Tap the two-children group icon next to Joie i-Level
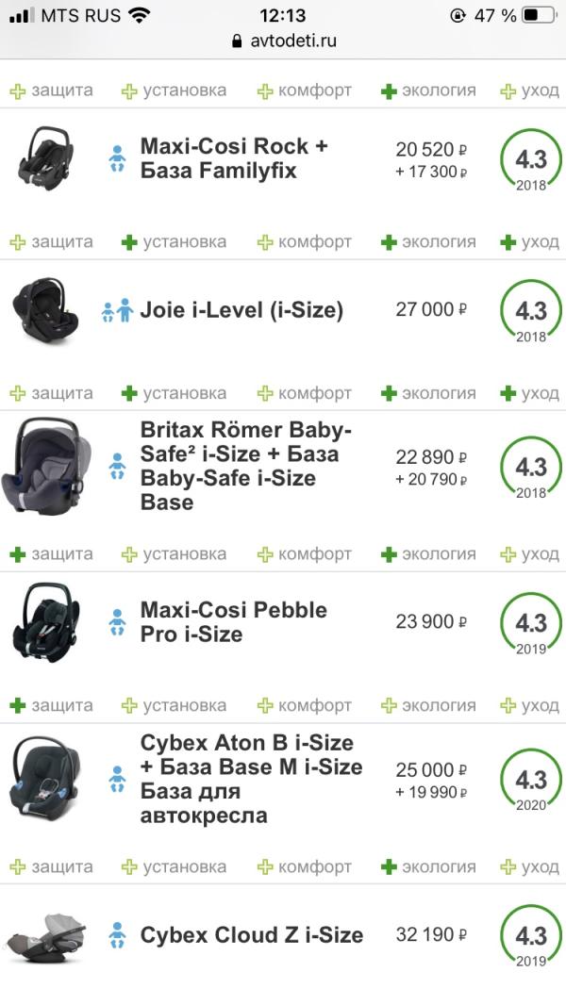Viewport: 566px width, 1005px height. [x=117, y=310]
